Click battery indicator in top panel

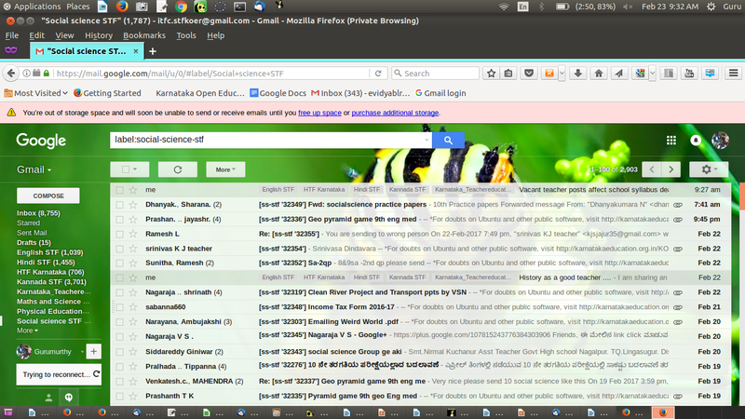click(562, 7)
